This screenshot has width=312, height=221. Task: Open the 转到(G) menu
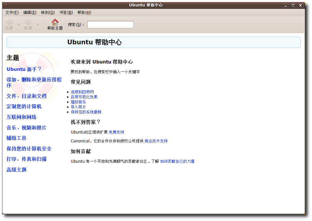48,12
